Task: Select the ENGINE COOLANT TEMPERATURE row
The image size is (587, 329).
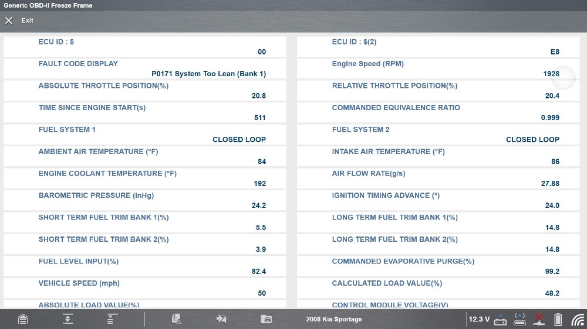Action: point(144,179)
